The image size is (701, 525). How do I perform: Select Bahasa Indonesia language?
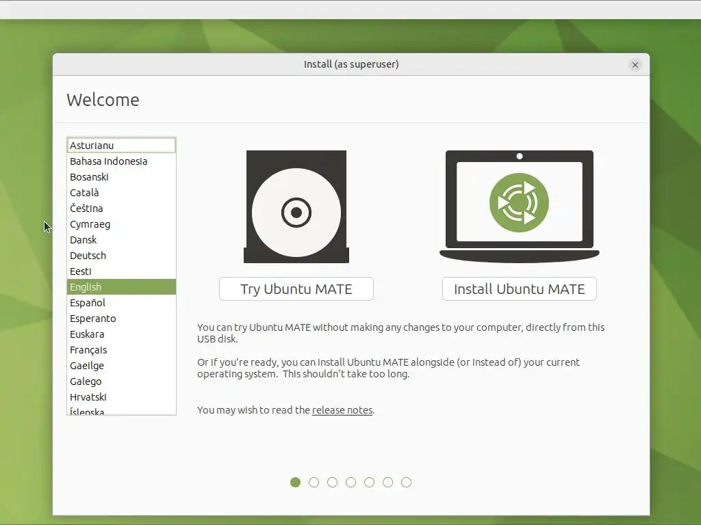[121, 161]
